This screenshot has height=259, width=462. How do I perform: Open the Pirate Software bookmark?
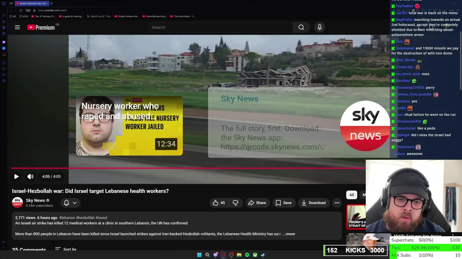click(x=127, y=16)
